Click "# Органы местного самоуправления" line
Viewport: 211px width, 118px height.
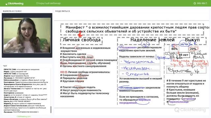pos(83,66)
